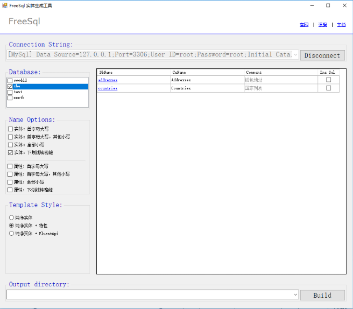This screenshot has width=353, height=309.
Task: Click the 钱包地址 comment cell
Action: (x=281, y=80)
